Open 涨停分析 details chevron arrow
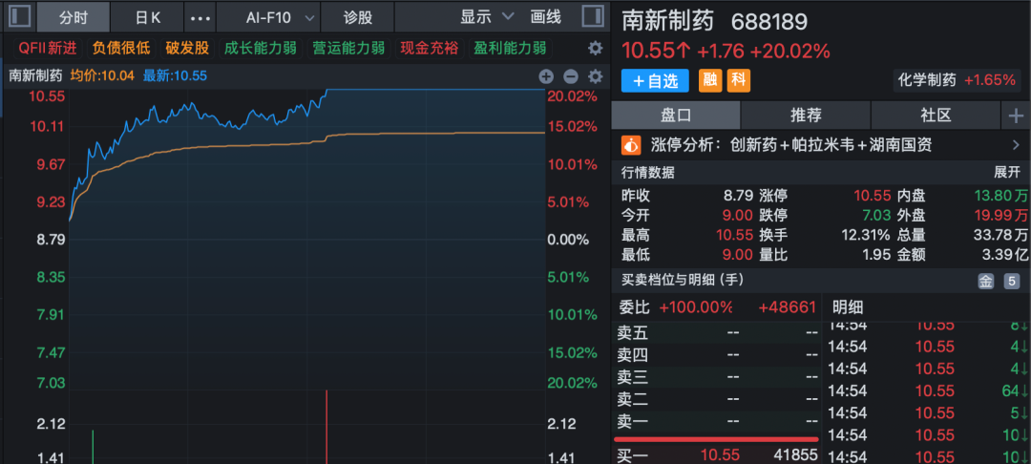The image size is (1031, 464). (x=1017, y=144)
